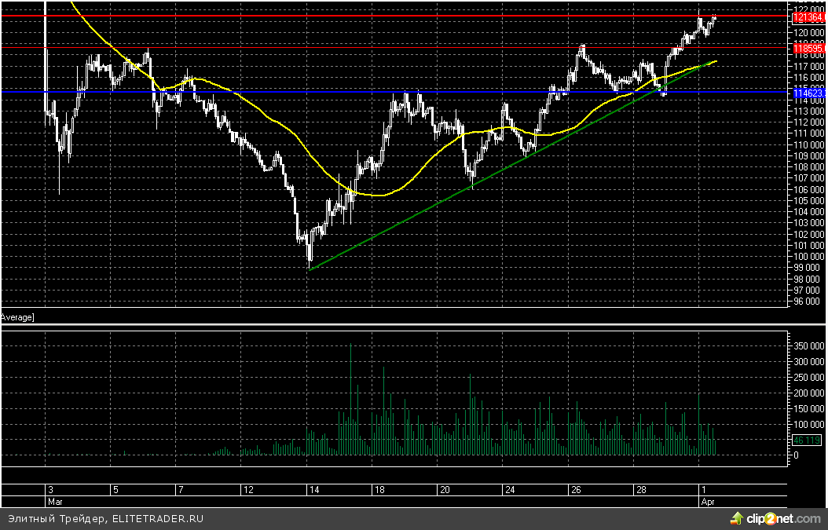The image size is (828, 530).
Task: Click date 14 on the time axis
Action: tap(313, 489)
